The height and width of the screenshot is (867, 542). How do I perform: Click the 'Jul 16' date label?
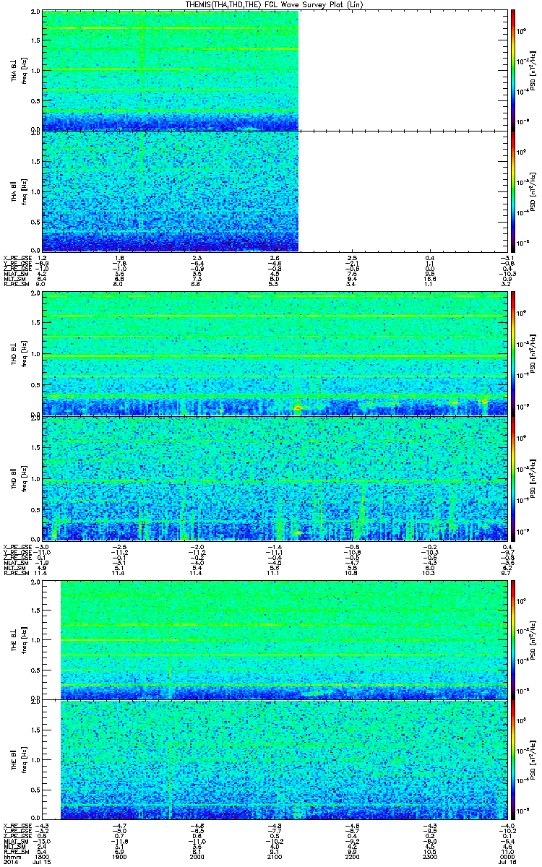coord(506,863)
